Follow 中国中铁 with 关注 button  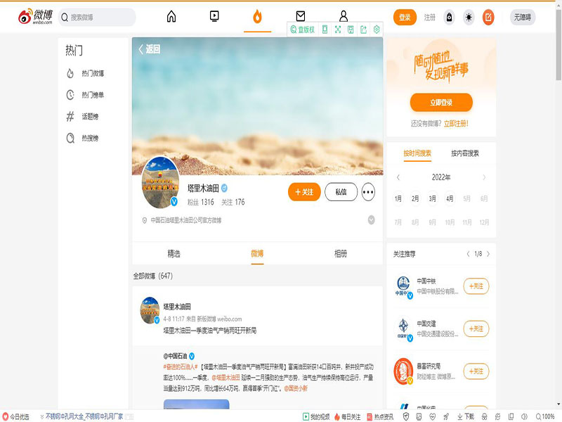tap(476, 286)
